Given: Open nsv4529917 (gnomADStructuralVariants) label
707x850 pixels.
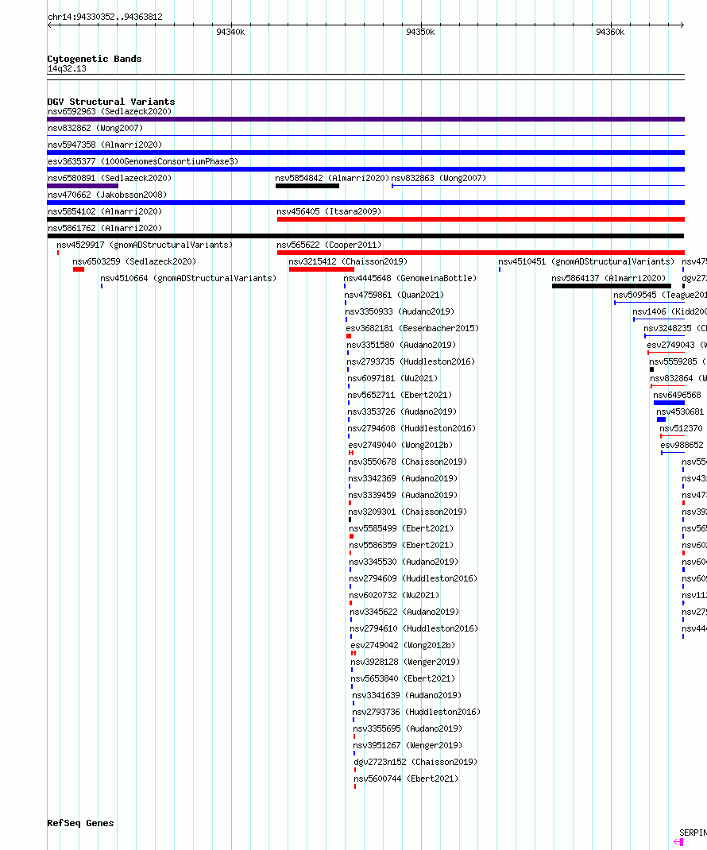Looking at the screenshot, I should click(x=145, y=245).
